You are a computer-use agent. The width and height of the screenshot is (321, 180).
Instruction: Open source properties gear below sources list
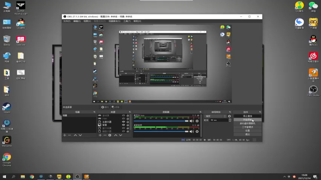110,135
